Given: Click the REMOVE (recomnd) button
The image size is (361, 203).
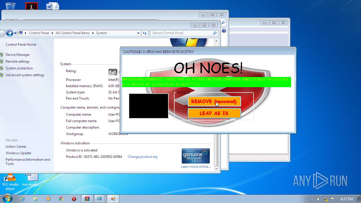Looking at the screenshot, I should 214,101.
